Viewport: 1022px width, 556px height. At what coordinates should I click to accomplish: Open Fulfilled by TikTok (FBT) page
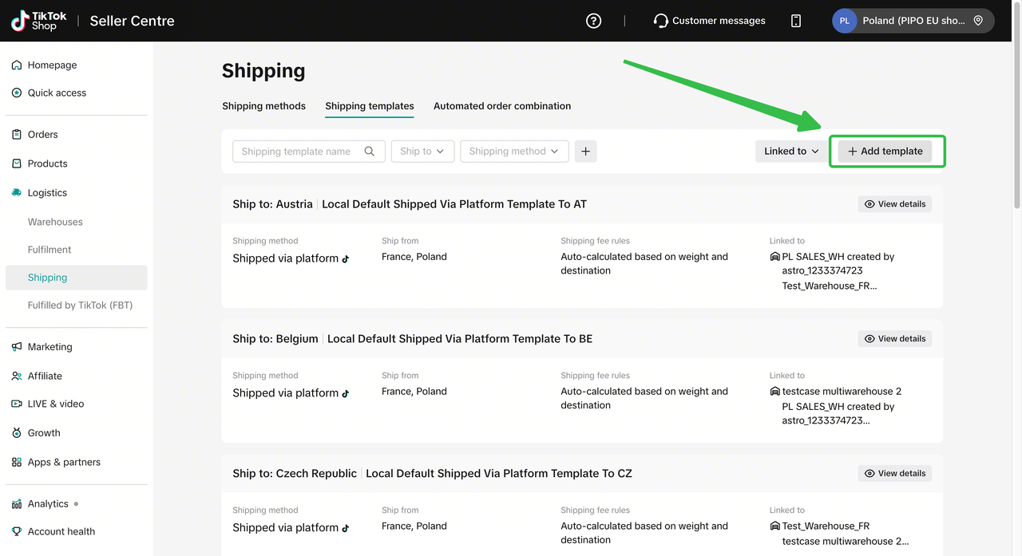[x=80, y=306]
